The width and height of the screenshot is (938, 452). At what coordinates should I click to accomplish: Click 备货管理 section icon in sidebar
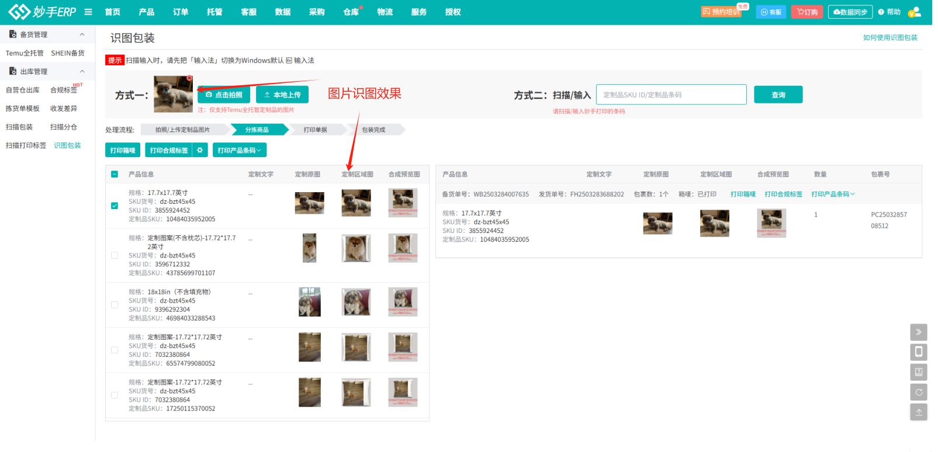[13, 34]
